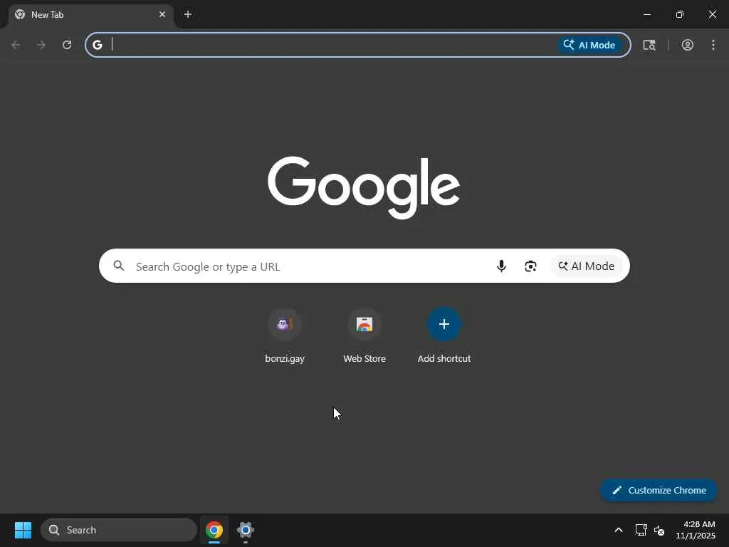This screenshot has height=547, width=729.
Task: Open a new tab with the plus icon
Action: [188, 14]
